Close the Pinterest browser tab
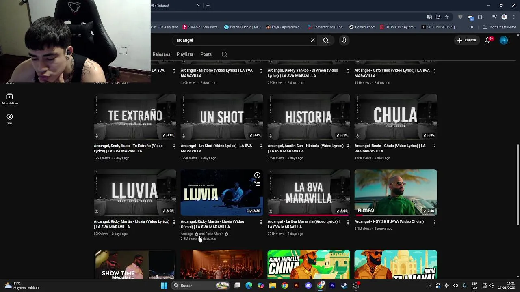Screen dimensions: 520x292 tap(198, 6)
